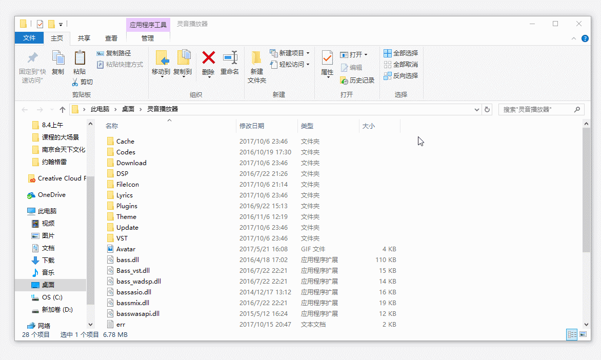This screenshot has height=360, width=601.
Task: Open the recent locations dropdown arrow
Action: coord(52,110)
